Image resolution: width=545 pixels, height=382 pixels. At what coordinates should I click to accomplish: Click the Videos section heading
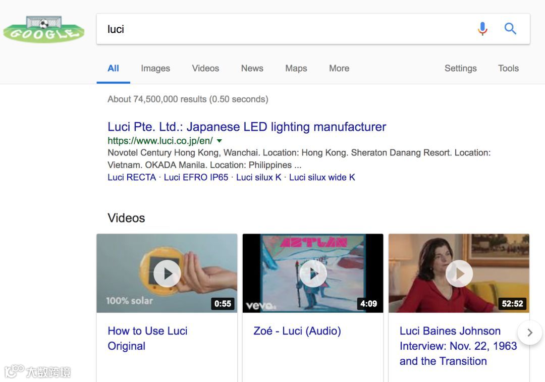click(x=126, y=218)
